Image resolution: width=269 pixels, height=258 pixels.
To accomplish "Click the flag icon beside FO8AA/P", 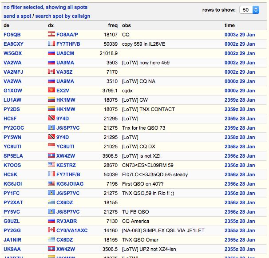I will point(51,35).
